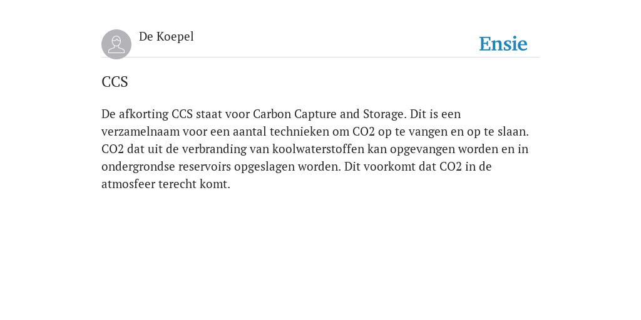
Task: Click the words terecht komt at paragraph end
Action: (194, 184)
